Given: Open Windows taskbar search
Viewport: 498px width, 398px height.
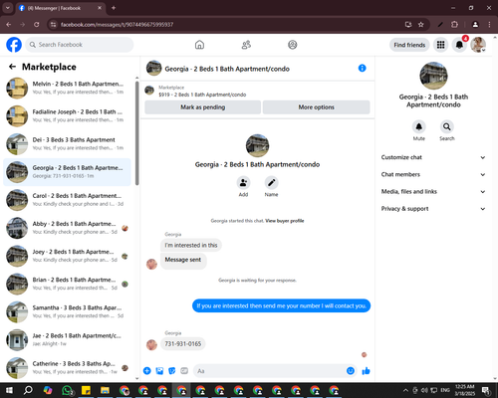Looking at the screenshot, I should coord(28,390).
